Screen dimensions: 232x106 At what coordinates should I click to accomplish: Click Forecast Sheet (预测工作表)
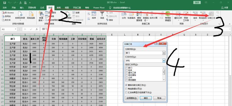[186, 16]
